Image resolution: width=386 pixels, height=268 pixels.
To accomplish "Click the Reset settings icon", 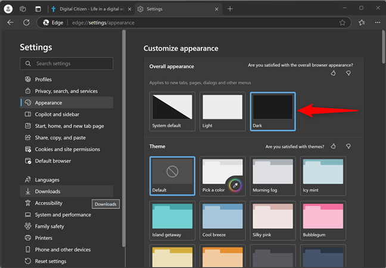I will 28,261.
